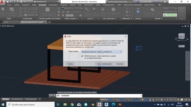This screenshot has width=191, height=107.
Task: Open Revit from the taskbar
Action: [x=106, y=104]
